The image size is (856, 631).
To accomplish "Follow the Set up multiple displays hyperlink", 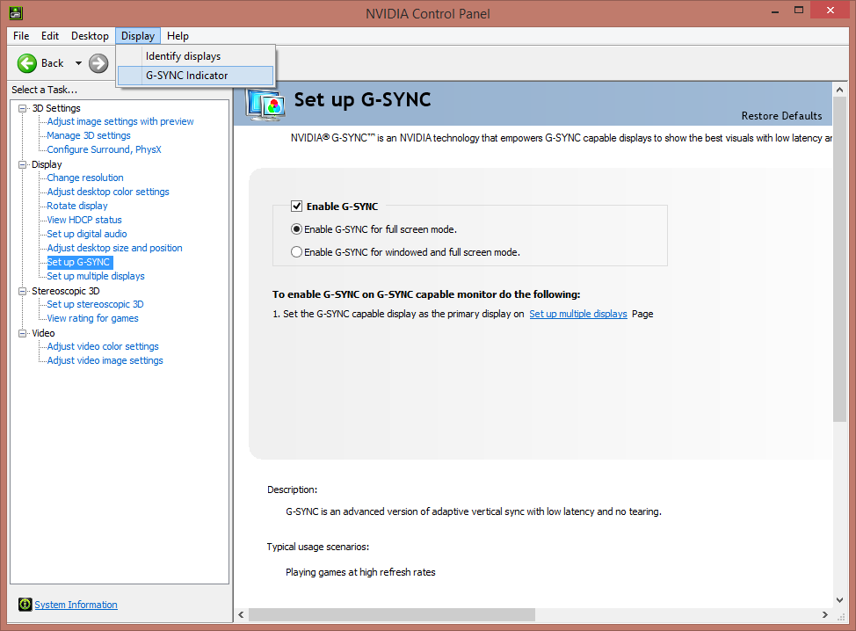I will 577,314.
